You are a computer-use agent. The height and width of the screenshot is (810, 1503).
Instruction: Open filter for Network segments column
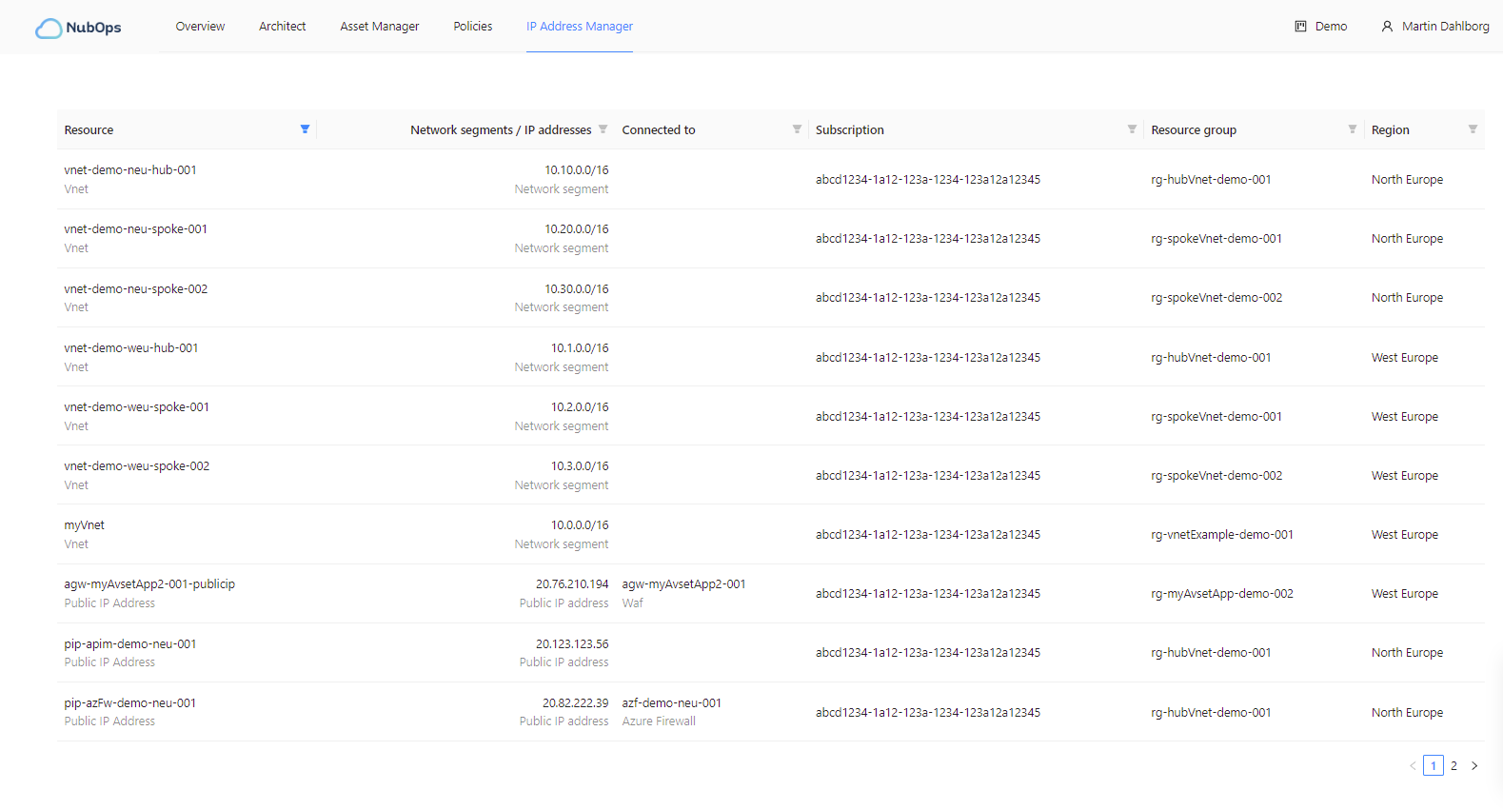pyautogui.click(x=603, y=129)
